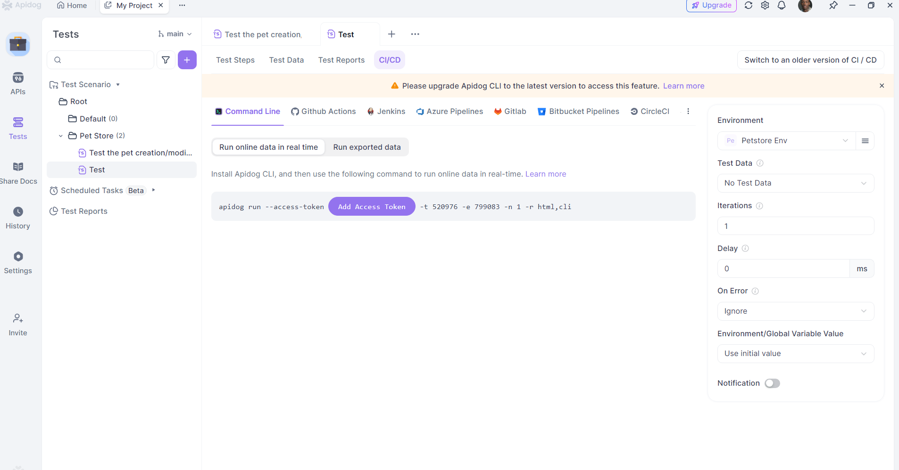
Task: Open new tab with plus icon
Action: pyautogui.click(x=391, y=34)
